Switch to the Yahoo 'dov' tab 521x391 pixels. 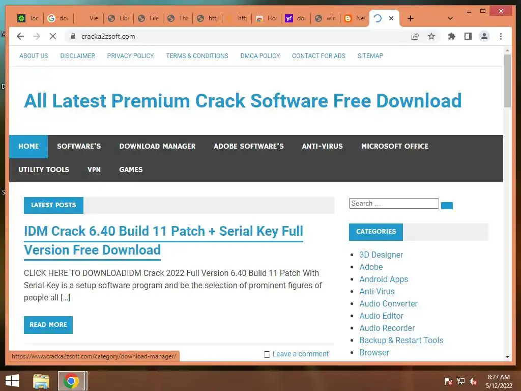296,18
